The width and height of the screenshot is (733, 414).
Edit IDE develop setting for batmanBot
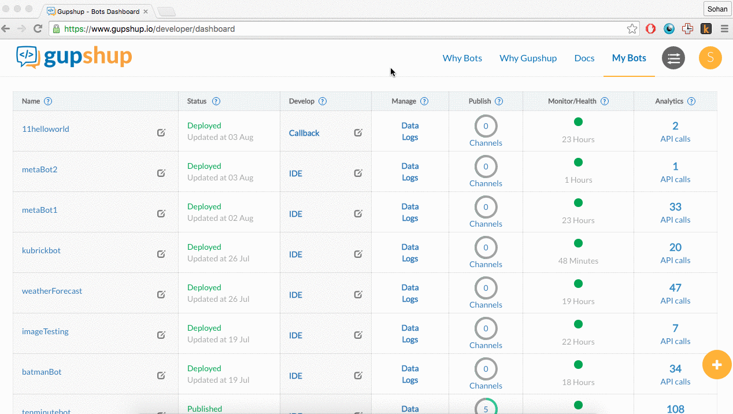pos(358,375)
